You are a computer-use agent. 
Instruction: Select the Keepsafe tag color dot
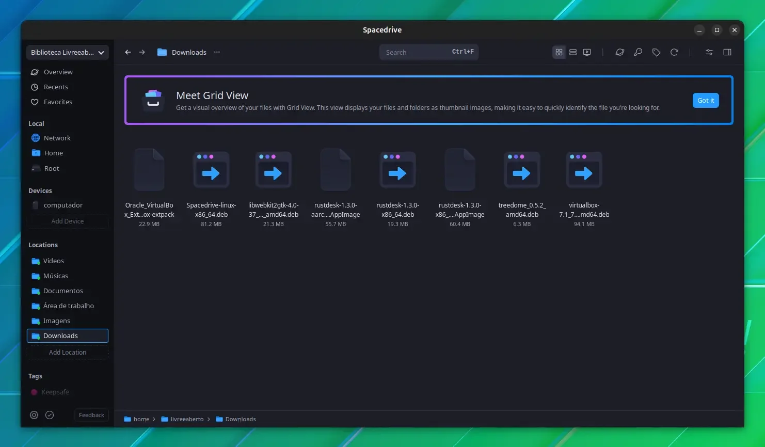34,392
